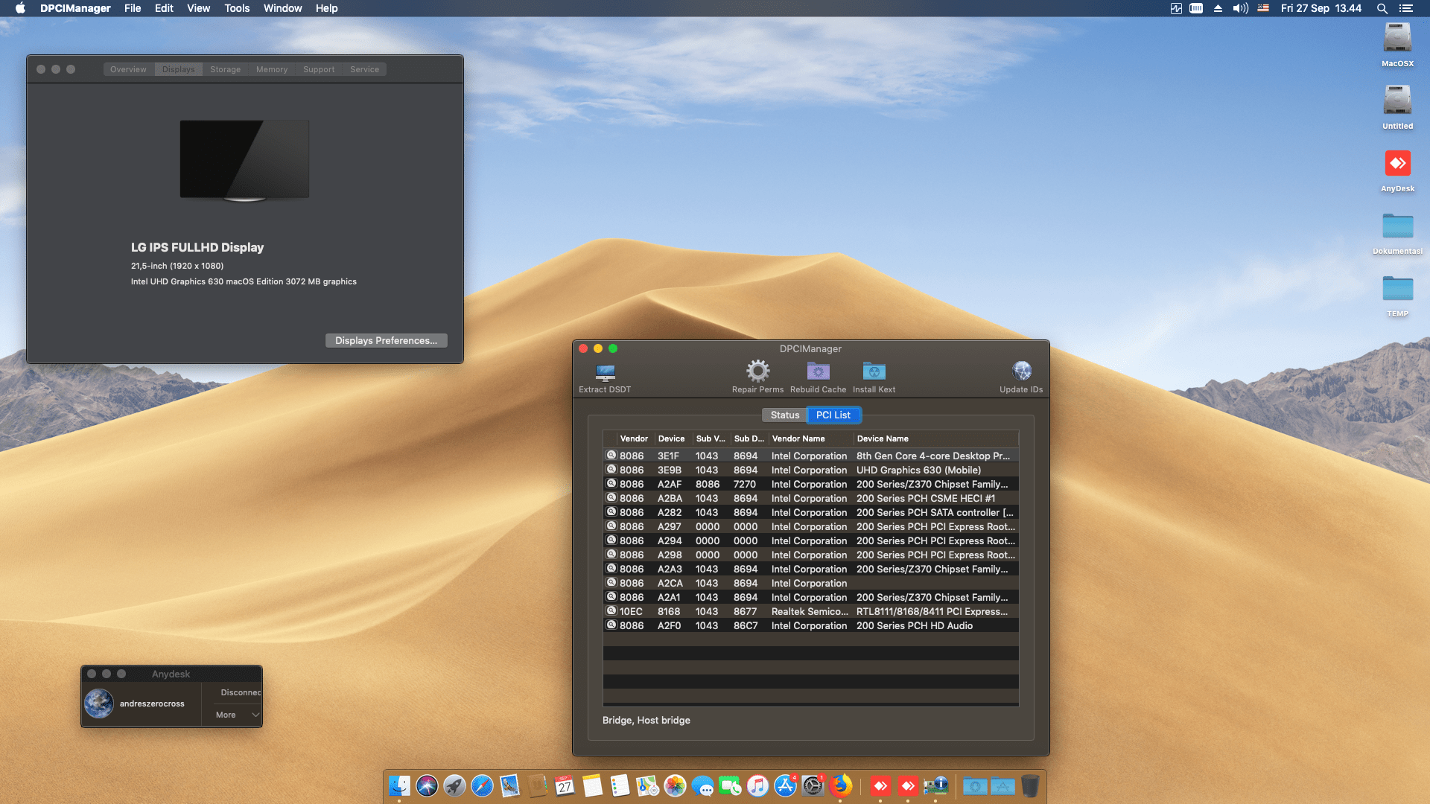Switch to the Storage tab
The width and height of the screenshot is (1430, 804).
point(225,69)
